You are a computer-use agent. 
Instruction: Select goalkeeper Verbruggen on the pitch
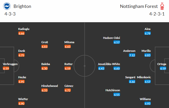(10, 64)
